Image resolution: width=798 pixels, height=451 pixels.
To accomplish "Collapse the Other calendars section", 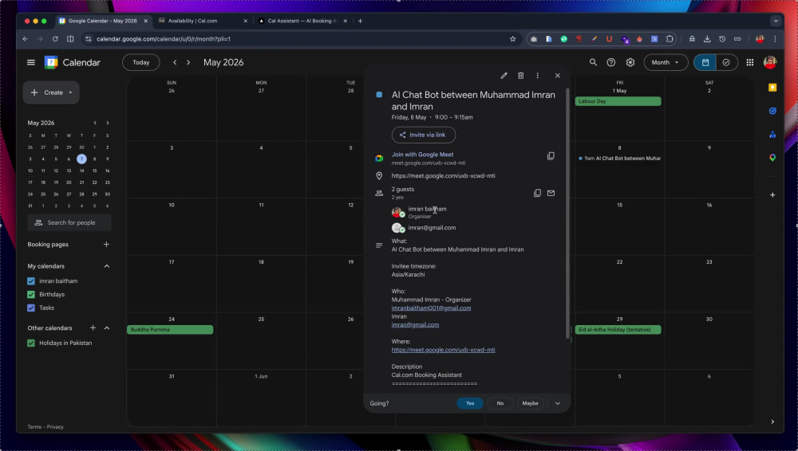I will coord(107,328).
